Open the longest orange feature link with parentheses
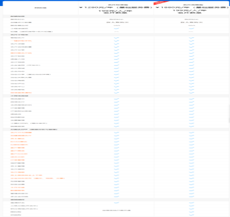 [38, 178]
